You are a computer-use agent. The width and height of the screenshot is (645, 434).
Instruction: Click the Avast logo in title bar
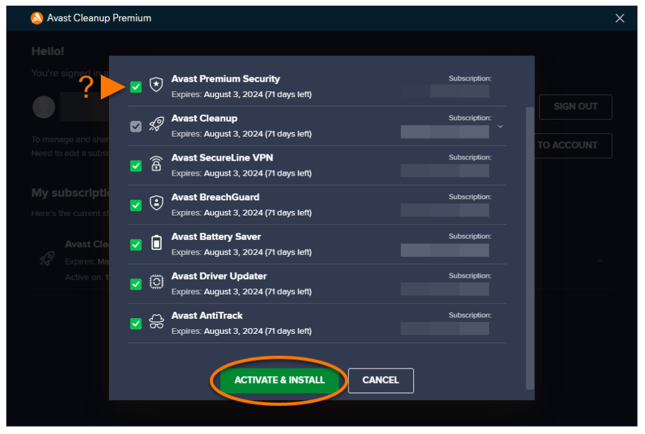click(x=37, y=18)
